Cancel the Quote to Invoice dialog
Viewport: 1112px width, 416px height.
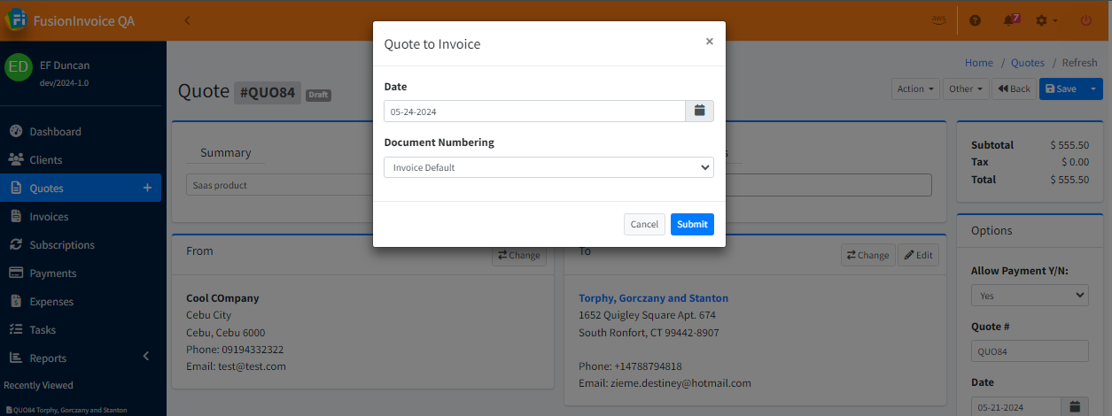tap(644, 224)
